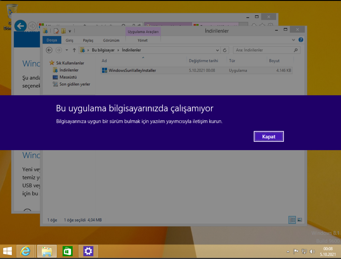The width and height of the screenshot is (341, 259).
Task: Select Bu bilgisayar in the address breadcrumb
Action: 103,50
